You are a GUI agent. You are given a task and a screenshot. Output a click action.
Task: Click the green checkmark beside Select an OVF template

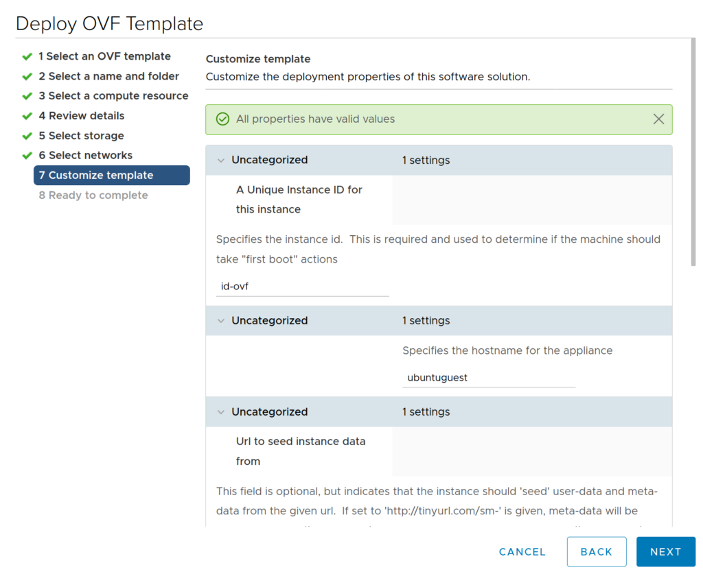pyautogui.click(x=27, y=56)
